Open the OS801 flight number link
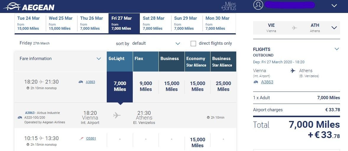 coord(91,138)
